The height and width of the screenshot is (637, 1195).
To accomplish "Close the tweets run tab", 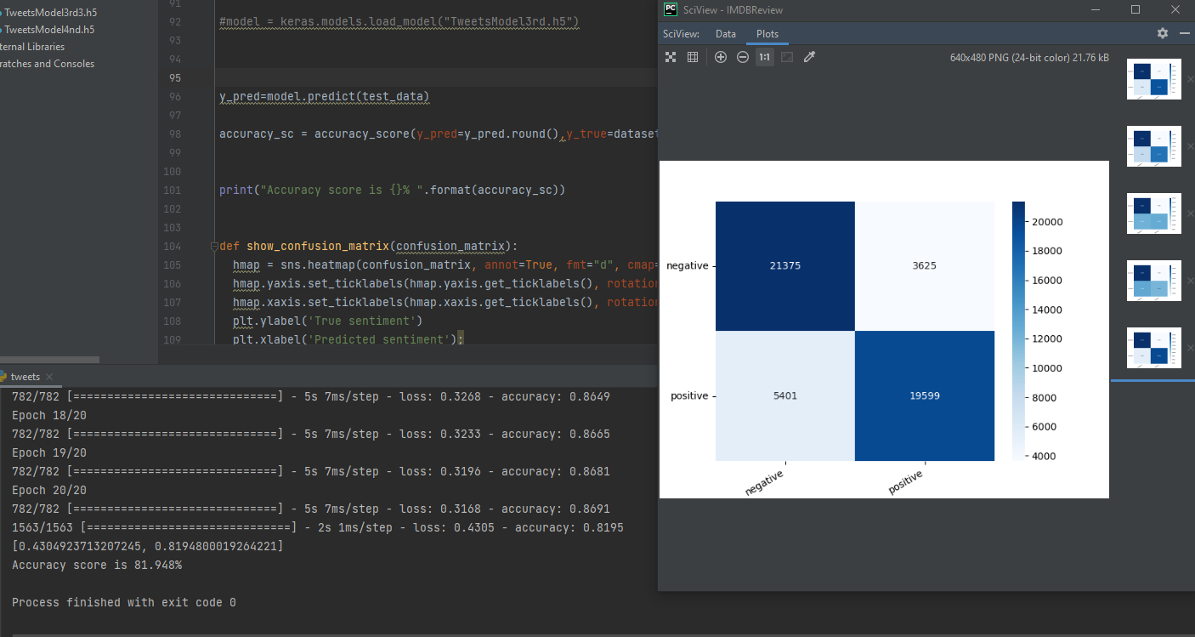I will (x=49, y=377).
